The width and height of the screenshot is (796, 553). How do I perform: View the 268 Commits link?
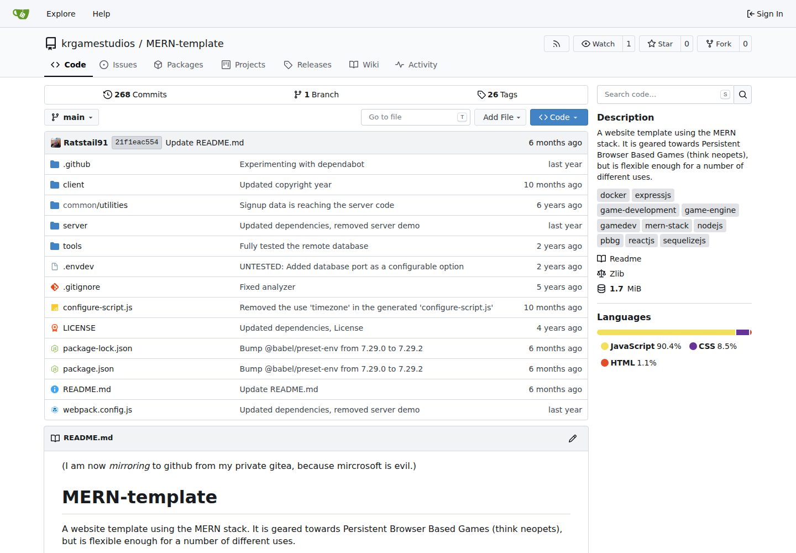coord(135,95)
